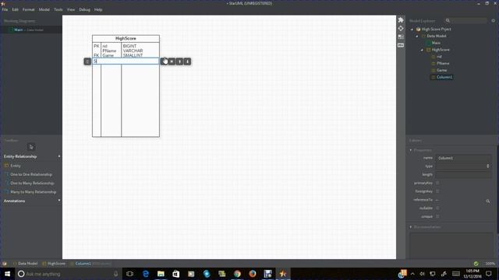Open the Action Center notification icon
The width and height of the screenshot is (499, 280).
[489, 274]
